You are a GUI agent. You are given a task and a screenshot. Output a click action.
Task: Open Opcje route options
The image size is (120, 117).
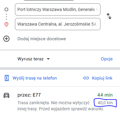pos(107,59)
